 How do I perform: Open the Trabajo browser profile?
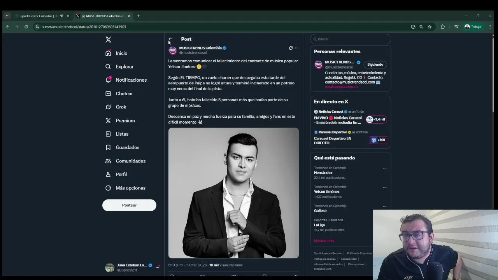473,27
